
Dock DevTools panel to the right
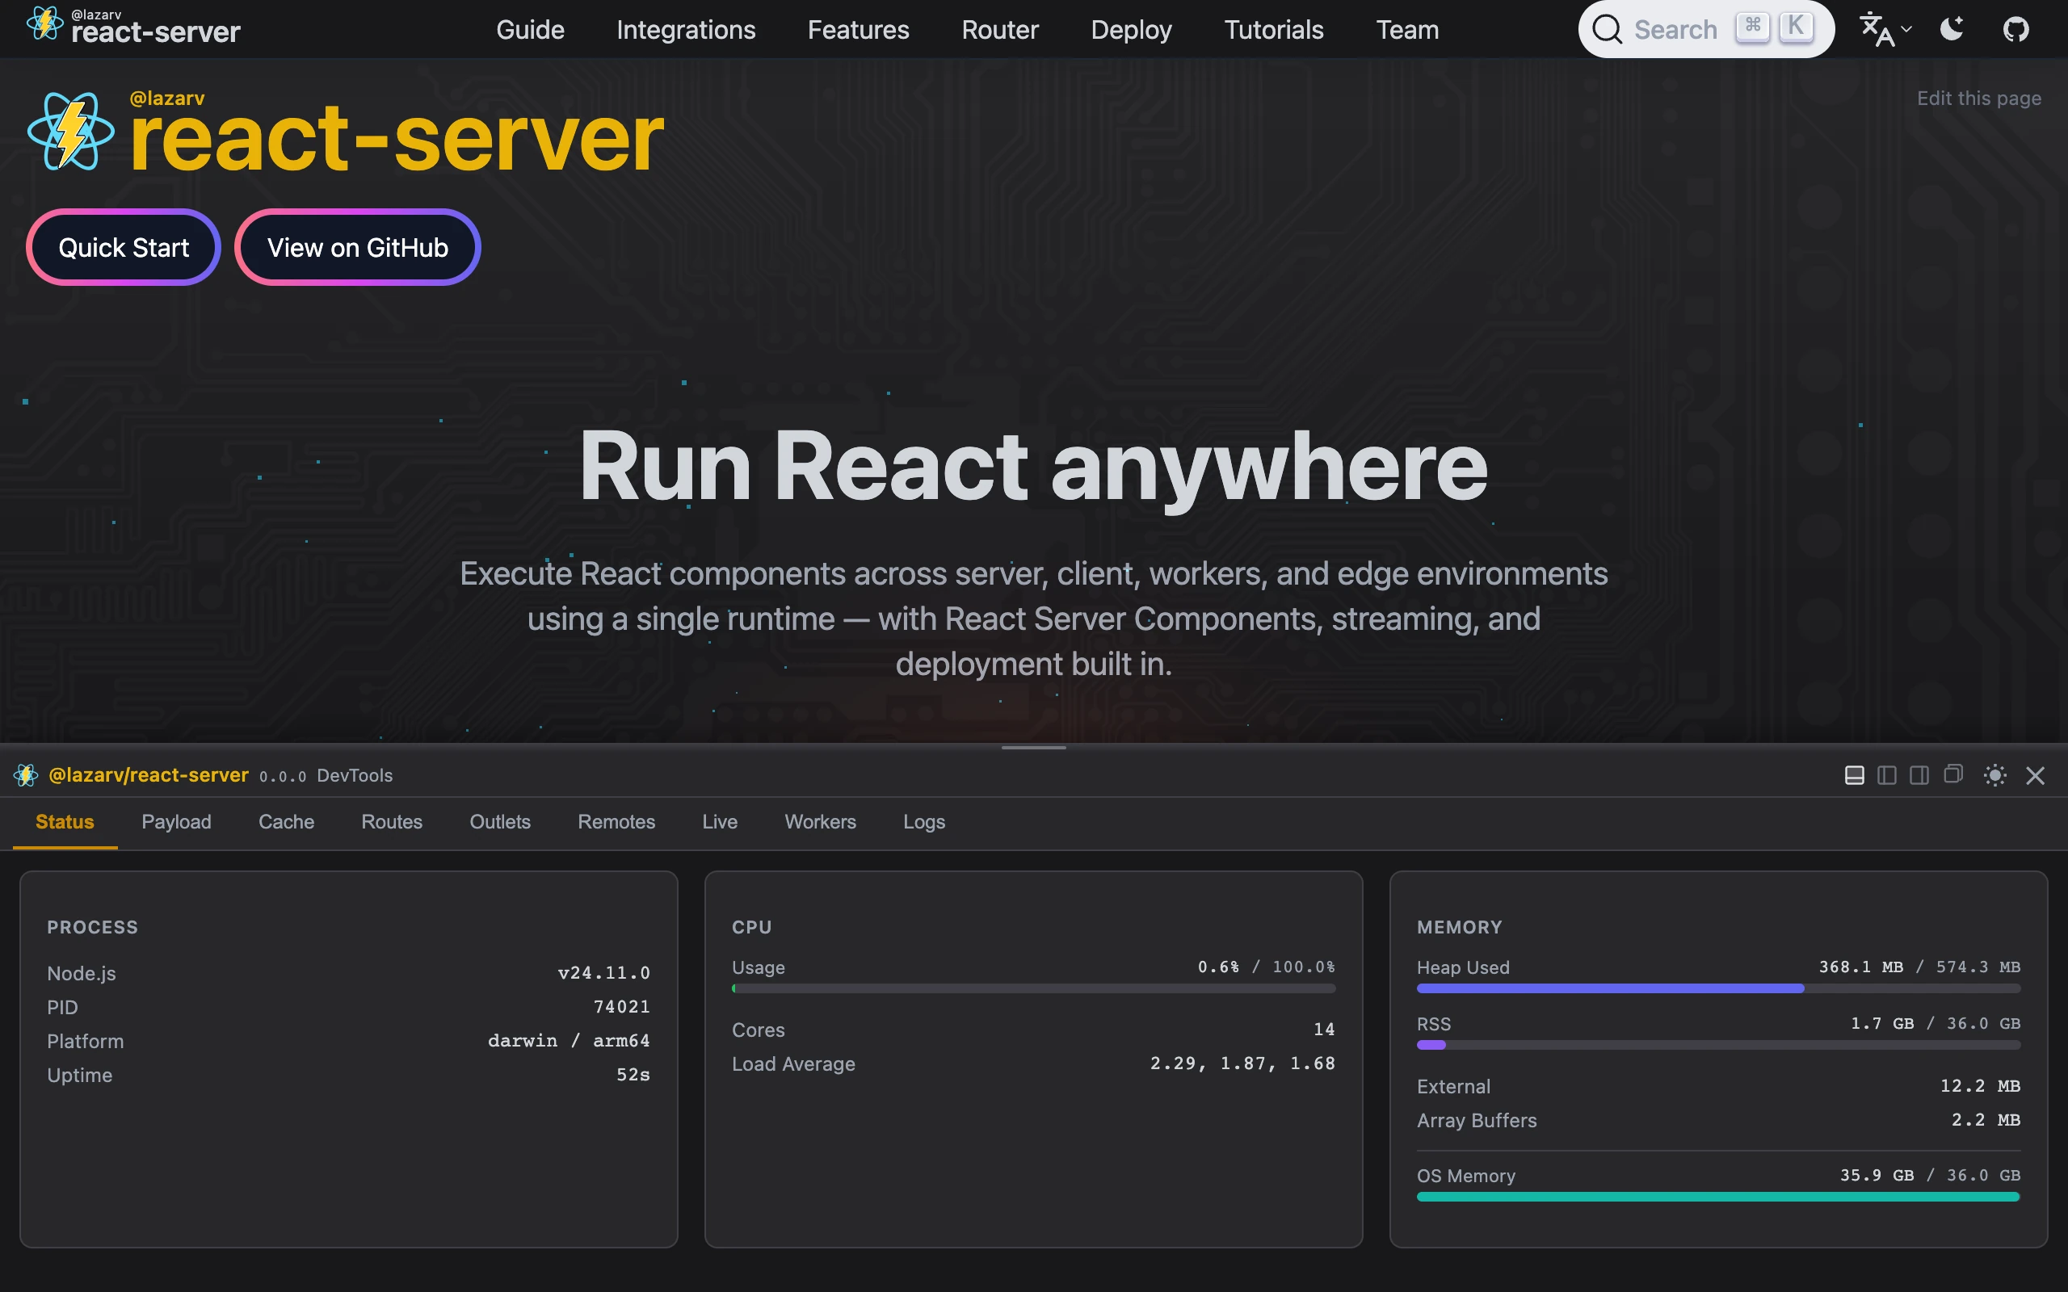[x=1919, y=775]
